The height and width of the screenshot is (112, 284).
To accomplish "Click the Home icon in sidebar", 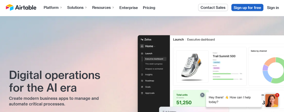I will point(142,46).
